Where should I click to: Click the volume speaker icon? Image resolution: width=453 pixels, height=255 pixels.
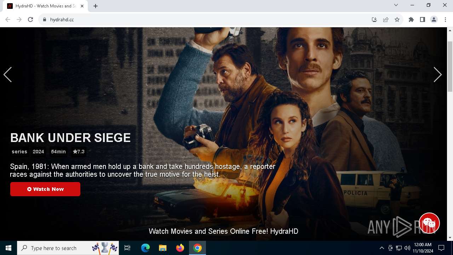click(x=407, y=248)
